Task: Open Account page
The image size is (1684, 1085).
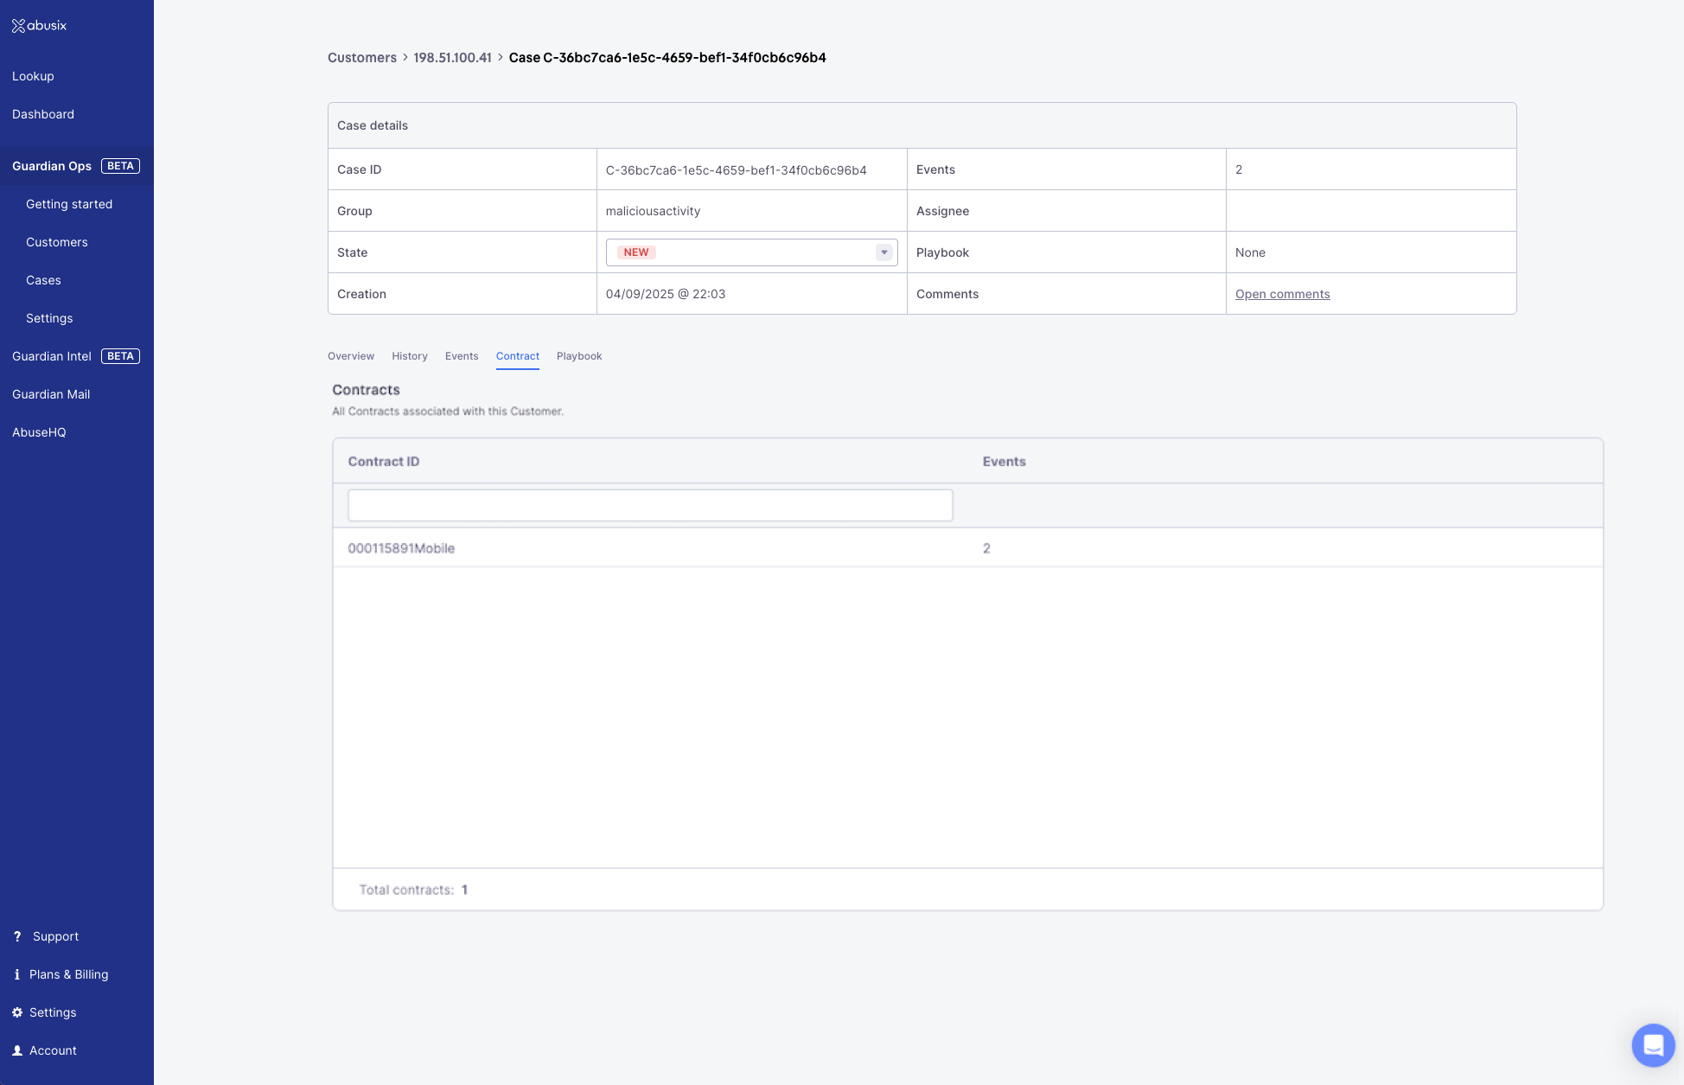Action: [x=53, y=1050]
